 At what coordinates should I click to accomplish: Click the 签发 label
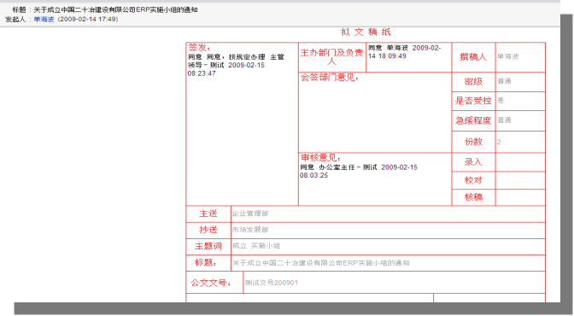[x=199, y=47]
